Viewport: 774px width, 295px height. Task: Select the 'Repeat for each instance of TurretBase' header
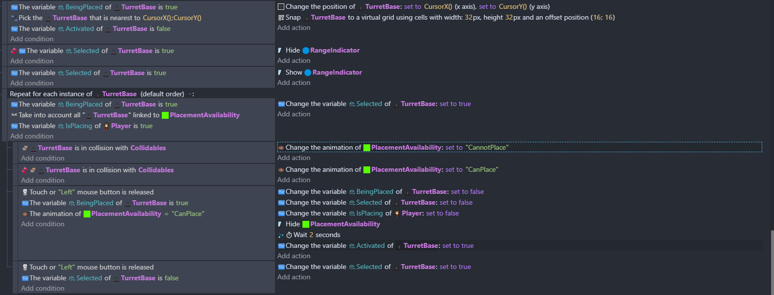tap(138, 94)
